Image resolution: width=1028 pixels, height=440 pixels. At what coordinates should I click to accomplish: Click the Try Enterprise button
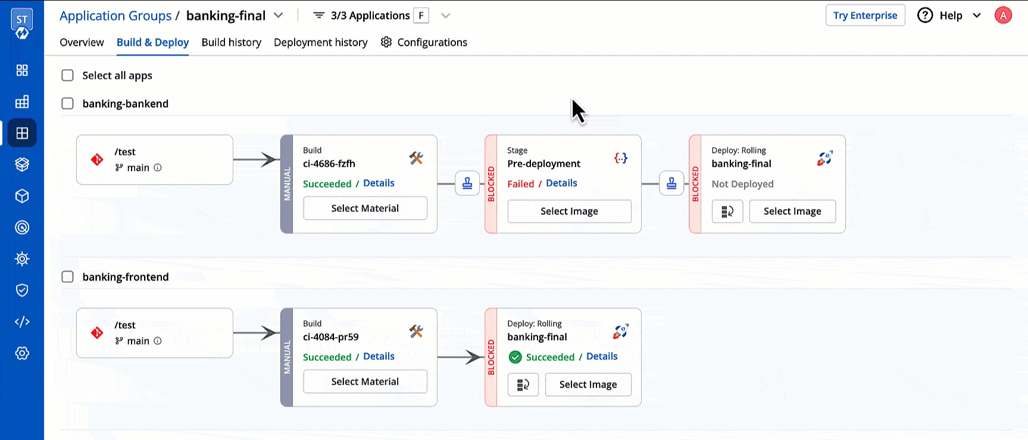click(865, 15)
